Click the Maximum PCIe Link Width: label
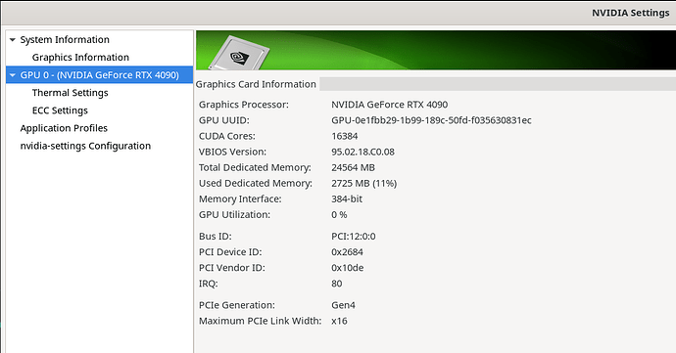676x353 pixels. point(260,321)
